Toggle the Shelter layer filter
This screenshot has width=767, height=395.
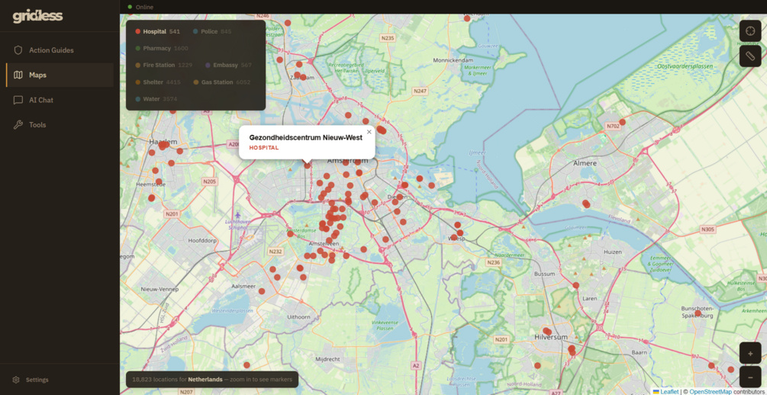coord(157,82)
